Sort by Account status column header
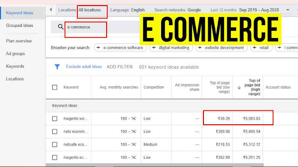This screenshot has width=298, height=167. 278,87
